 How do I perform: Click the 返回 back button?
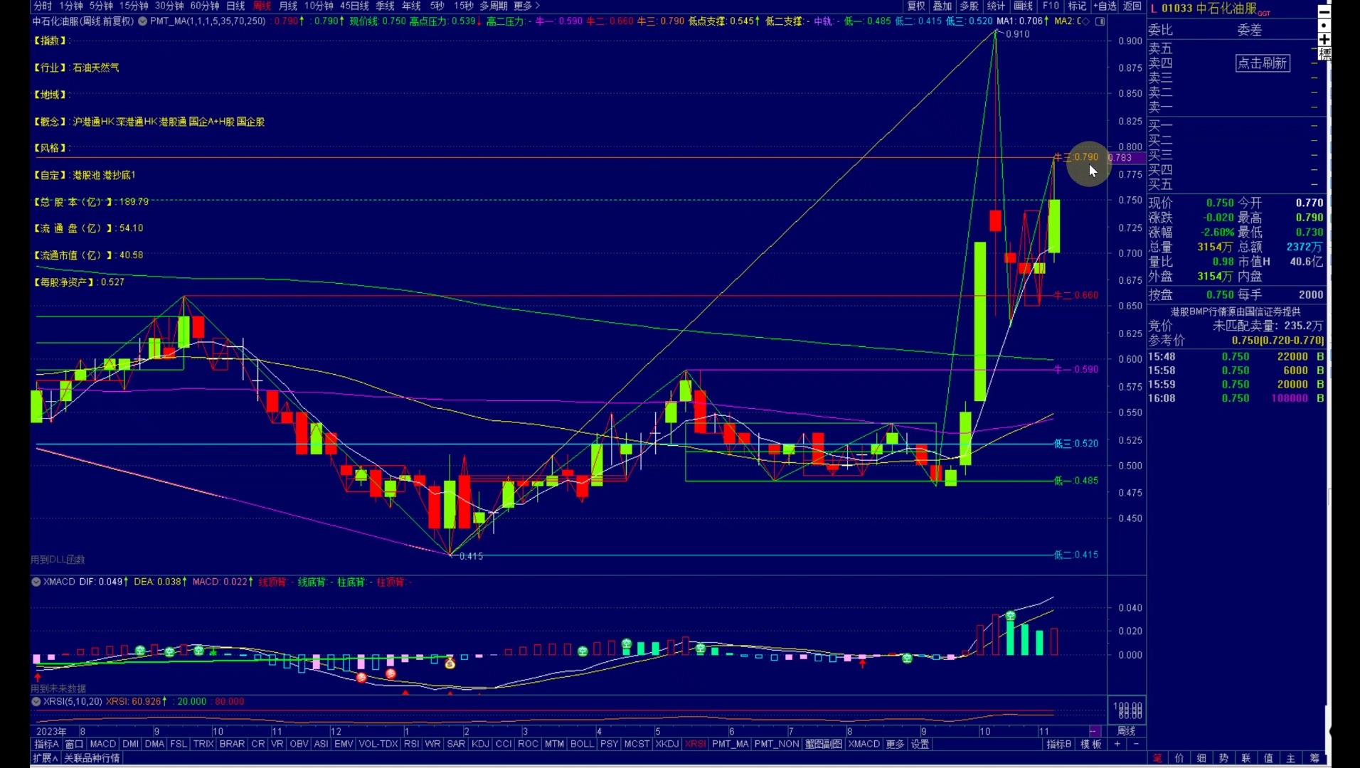(1132, 6)
